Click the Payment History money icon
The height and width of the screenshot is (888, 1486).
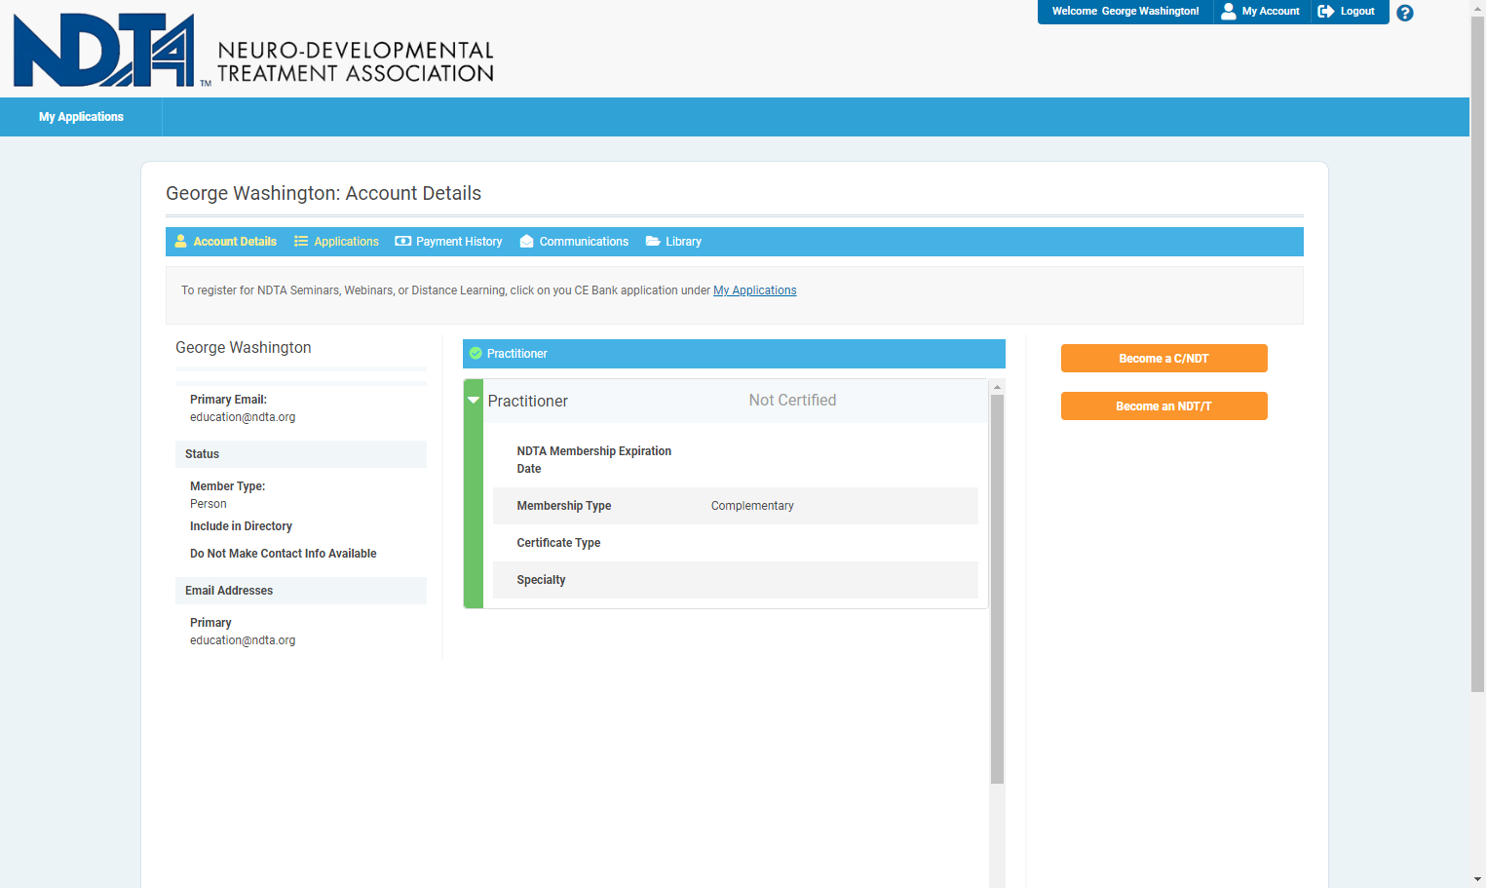[x=402, y=241]
